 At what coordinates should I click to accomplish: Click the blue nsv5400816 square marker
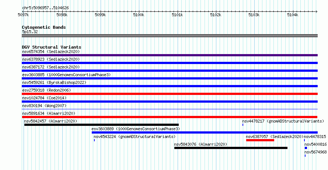coord(306,148)
